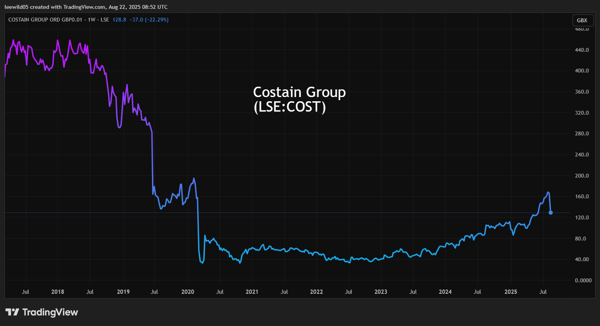This screenshot has height=326, width=600.
Task: Click the 440.0 price axis label
Action: 582,50
